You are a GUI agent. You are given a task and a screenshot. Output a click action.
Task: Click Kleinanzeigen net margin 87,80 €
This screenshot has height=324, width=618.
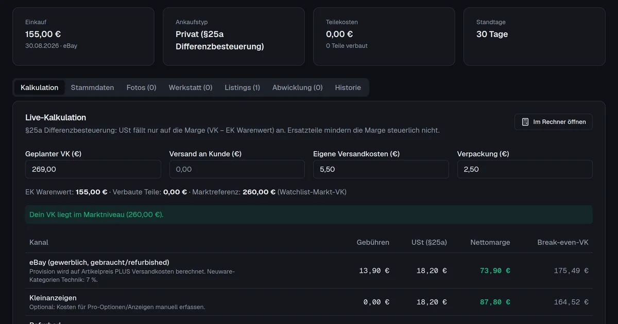pyautogui.click(x=495, y=302)
